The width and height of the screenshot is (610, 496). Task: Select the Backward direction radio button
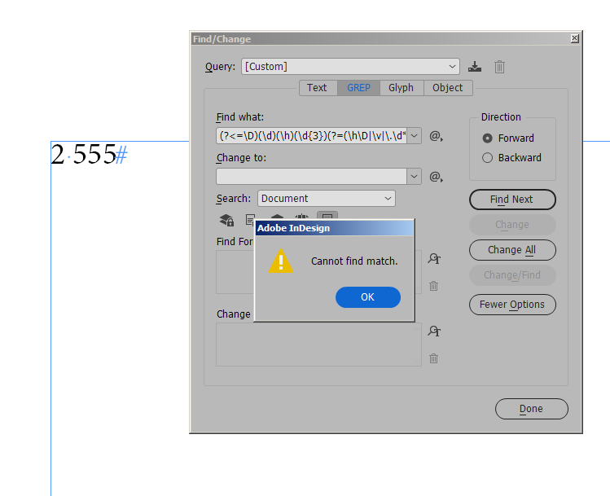click(487, 158)
